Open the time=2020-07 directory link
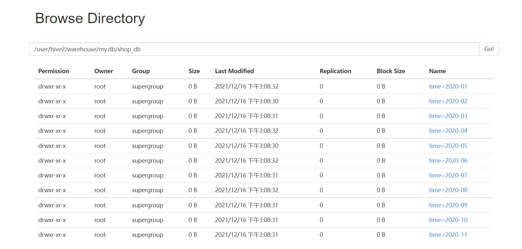 pos(448,175)
